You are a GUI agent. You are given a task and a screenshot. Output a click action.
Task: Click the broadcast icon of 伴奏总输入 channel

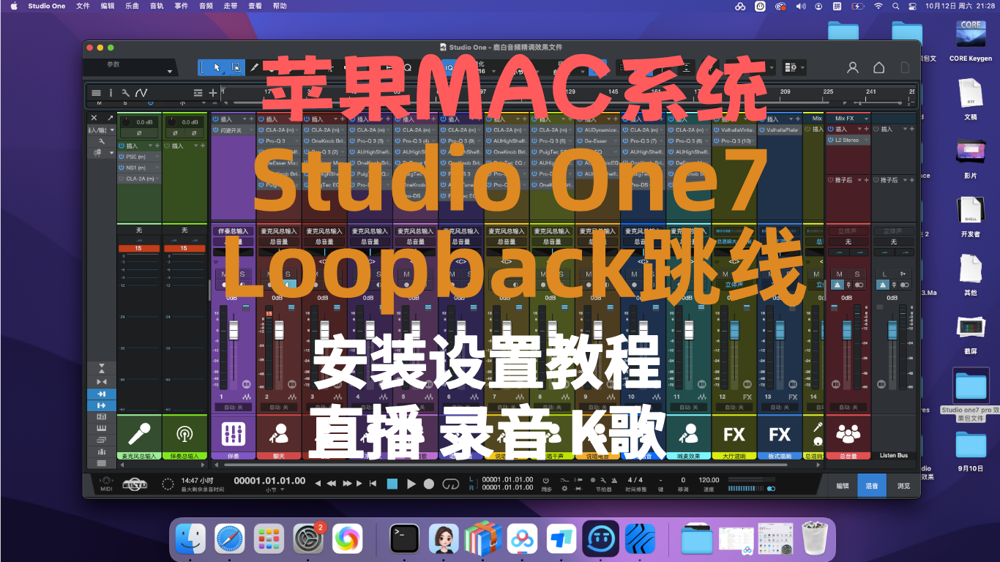(184, 434)
